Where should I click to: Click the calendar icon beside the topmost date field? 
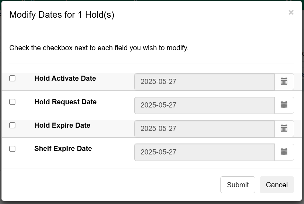[x=284, y=82]
